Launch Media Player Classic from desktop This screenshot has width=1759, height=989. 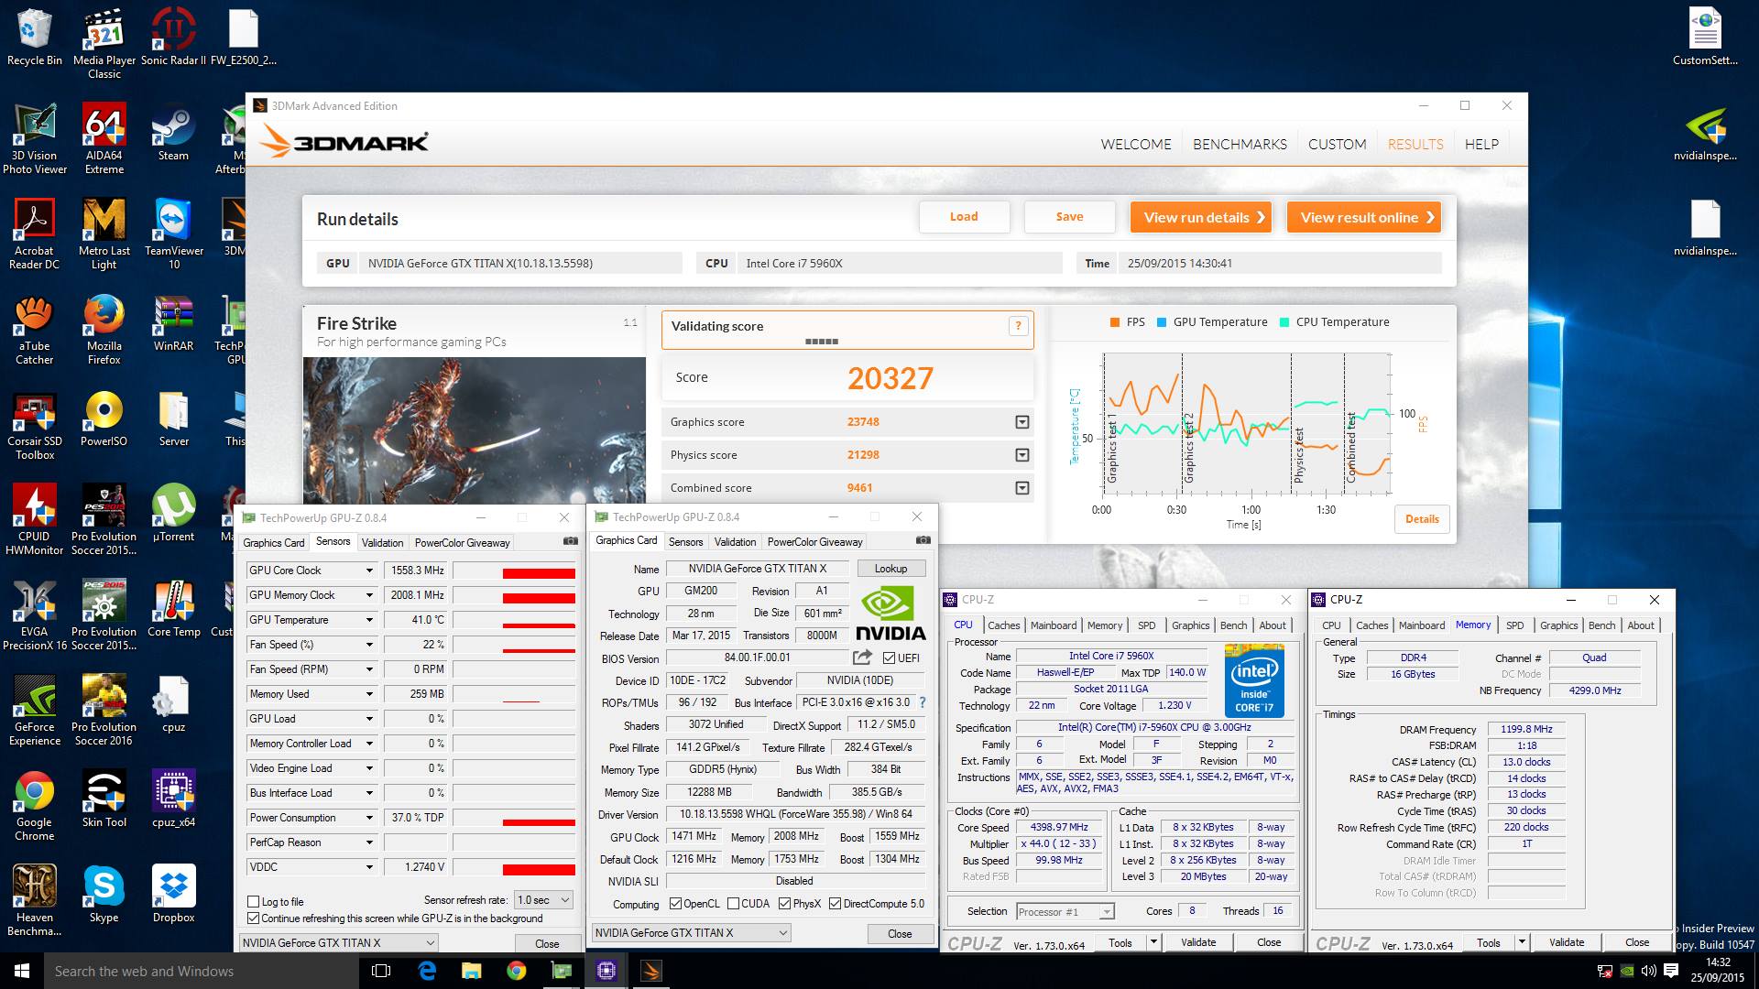[104, 44]
